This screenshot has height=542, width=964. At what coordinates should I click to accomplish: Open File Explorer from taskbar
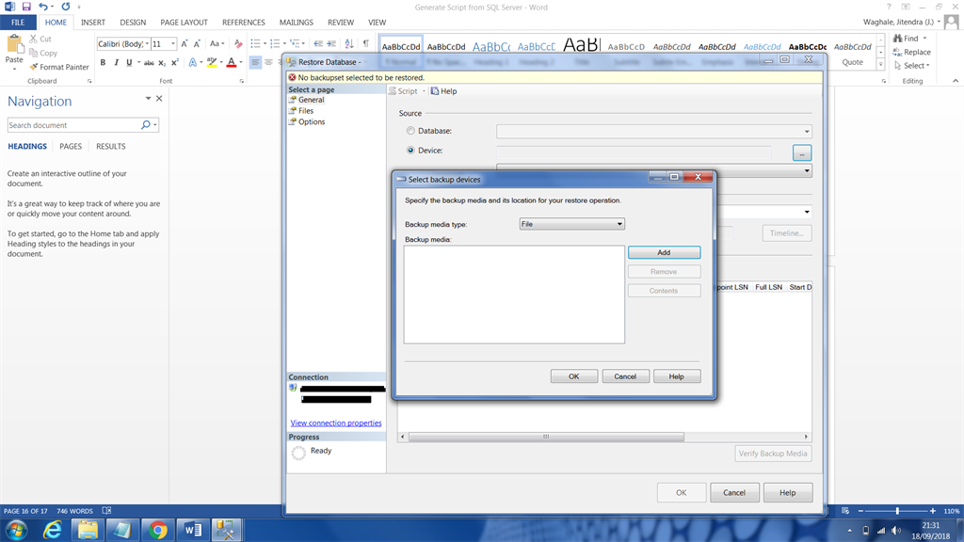88,530
